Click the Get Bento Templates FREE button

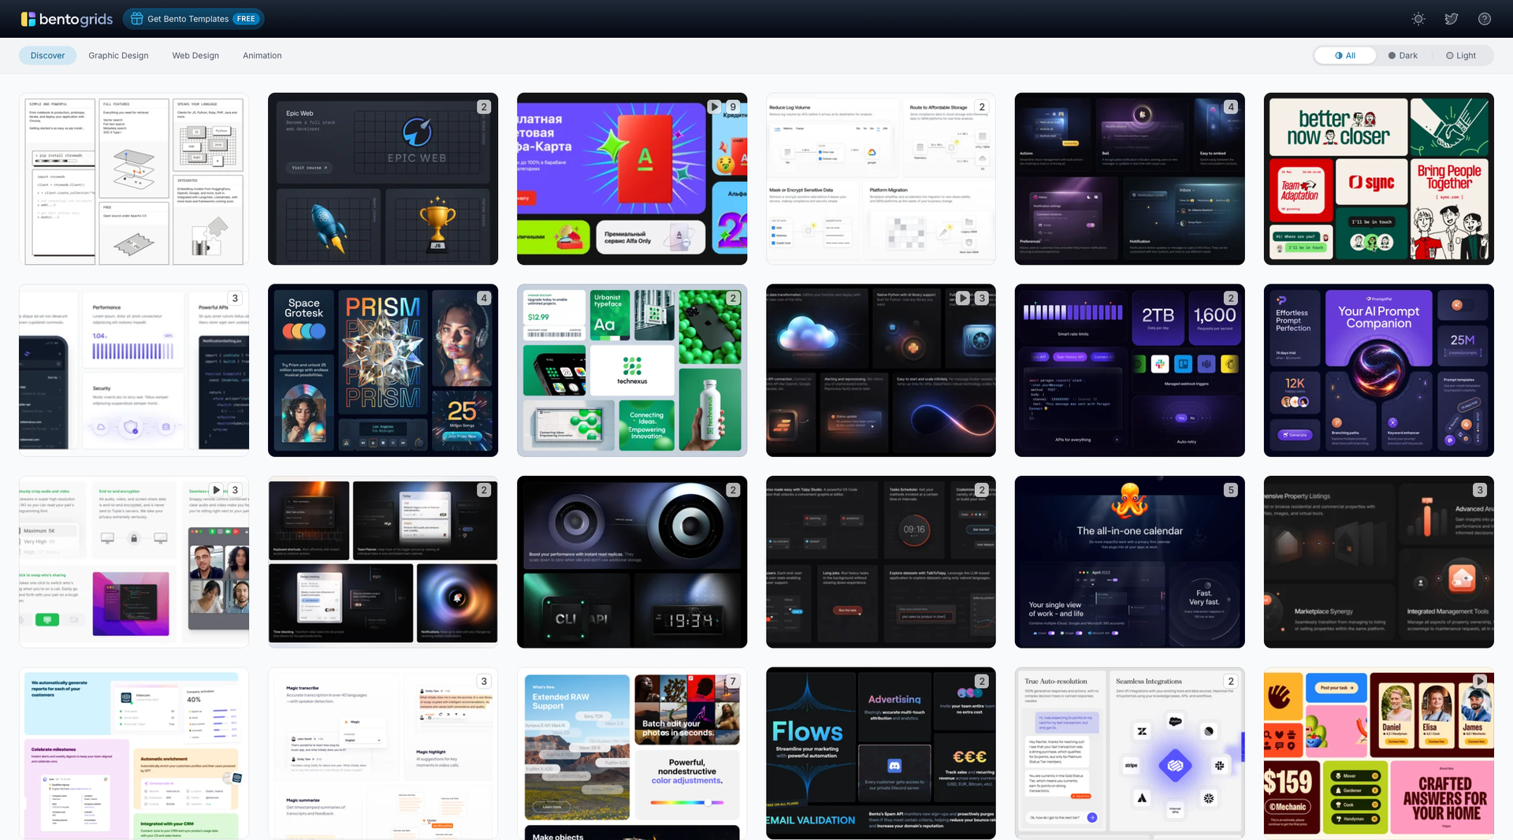[x=193, y=18]
